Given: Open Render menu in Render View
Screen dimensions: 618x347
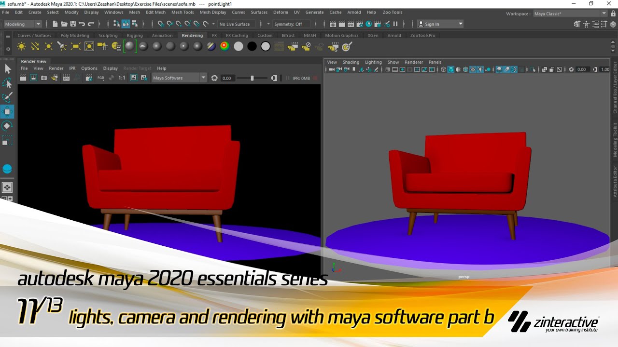Looking at the screenshot, I should pyautogui.click(x=56, y=68).
